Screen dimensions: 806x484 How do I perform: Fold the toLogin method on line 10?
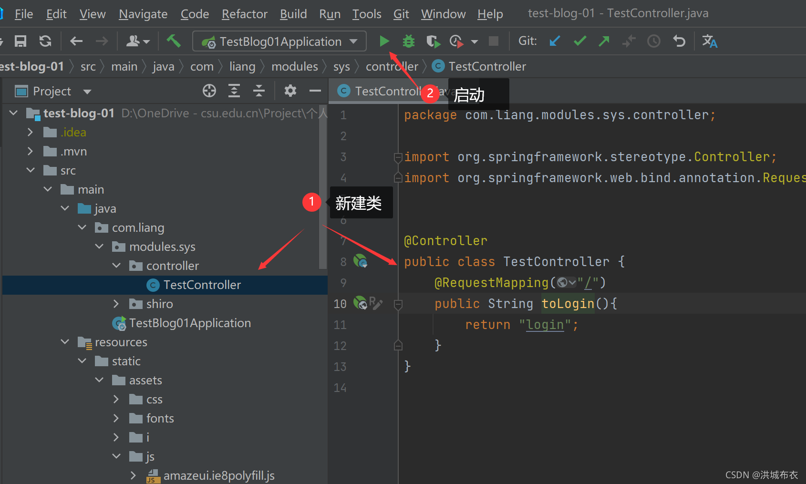point(398,304)
